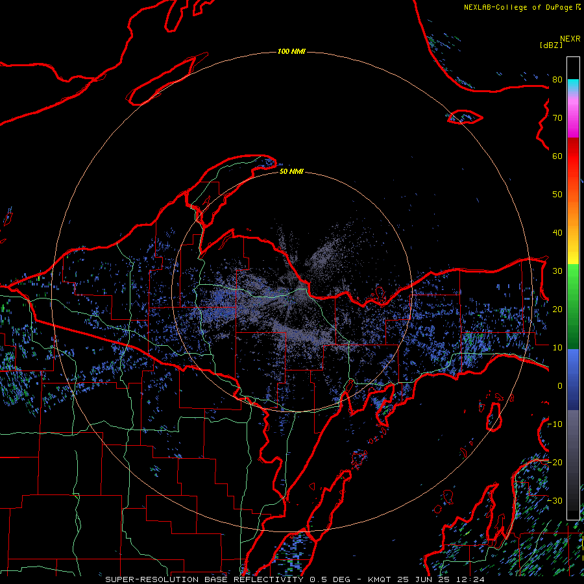Screen dimensions: 584x584
Task: Click the dBZ units label above the scale
Action: (551, 45)
